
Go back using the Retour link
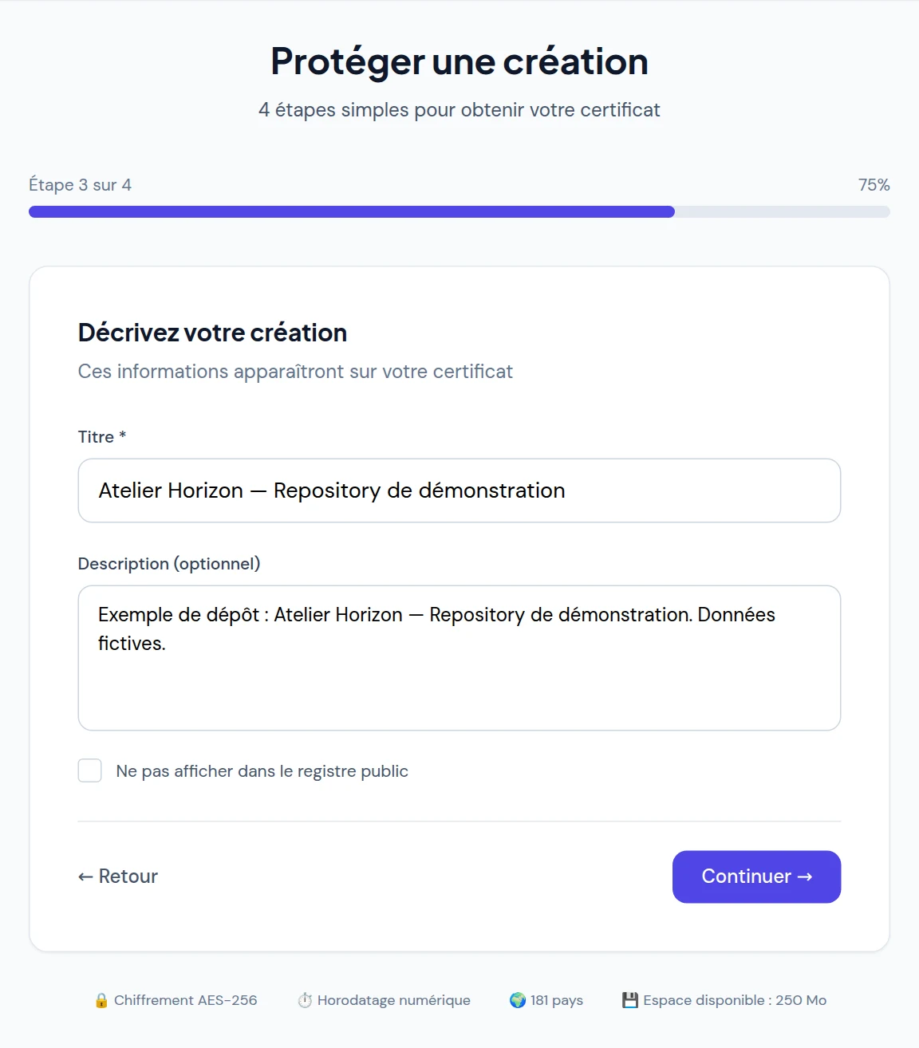point(118,877)
